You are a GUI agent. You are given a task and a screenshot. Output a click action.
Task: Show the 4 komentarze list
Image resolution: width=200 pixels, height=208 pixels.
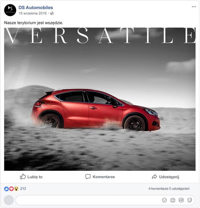[158, 188]
